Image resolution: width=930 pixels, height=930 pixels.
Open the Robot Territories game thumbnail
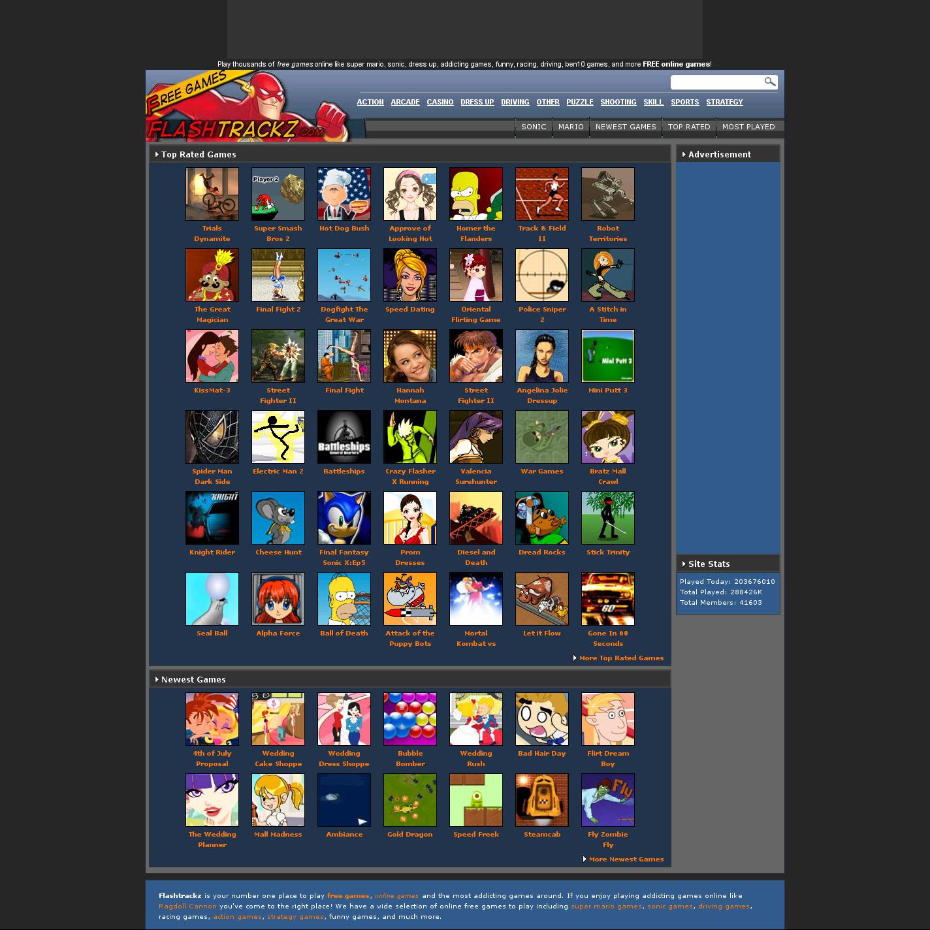point(608,194)
